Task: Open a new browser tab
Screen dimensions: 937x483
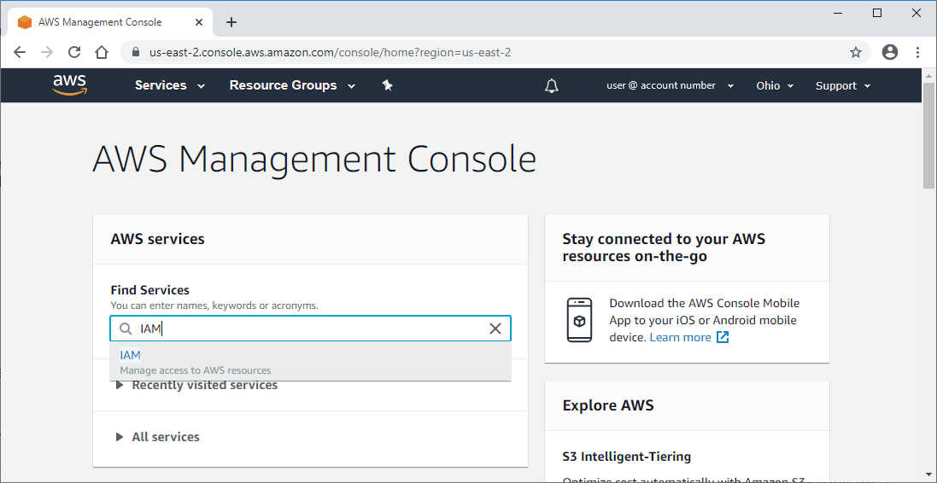Action: 231,22
